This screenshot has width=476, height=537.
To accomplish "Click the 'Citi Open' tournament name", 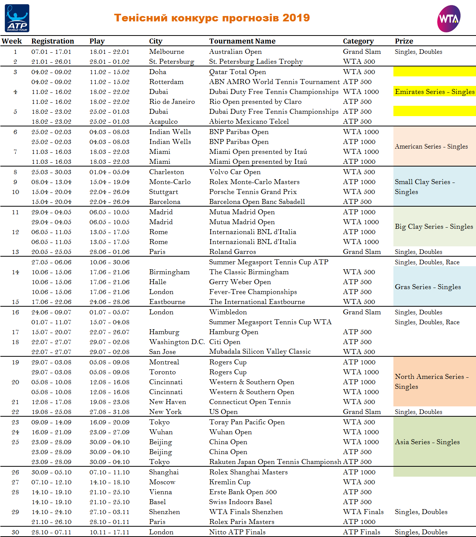I will click(x=225, y=342).
